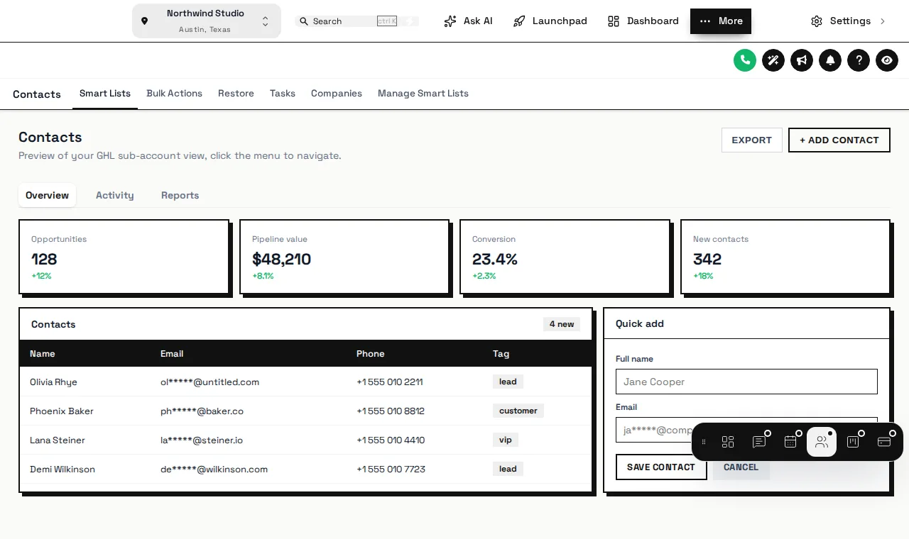
Task: Switch to the Smart Lists tab
Action: (105, 94)
